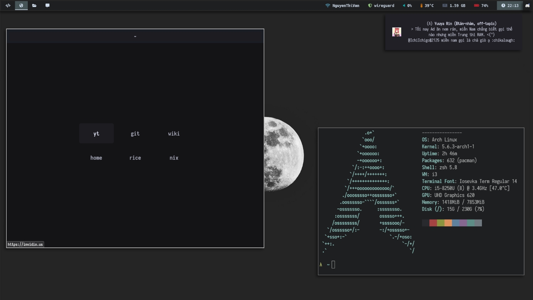Click the Arch Linux ASCII logo

point(368,191)
